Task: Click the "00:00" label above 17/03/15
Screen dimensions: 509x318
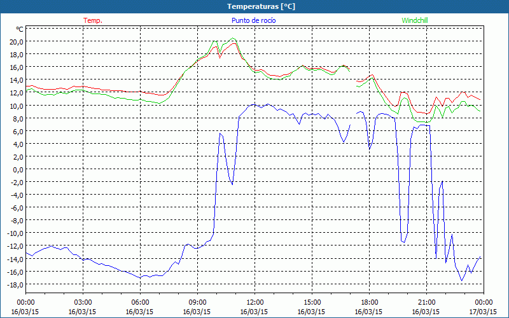Action: 484,303
